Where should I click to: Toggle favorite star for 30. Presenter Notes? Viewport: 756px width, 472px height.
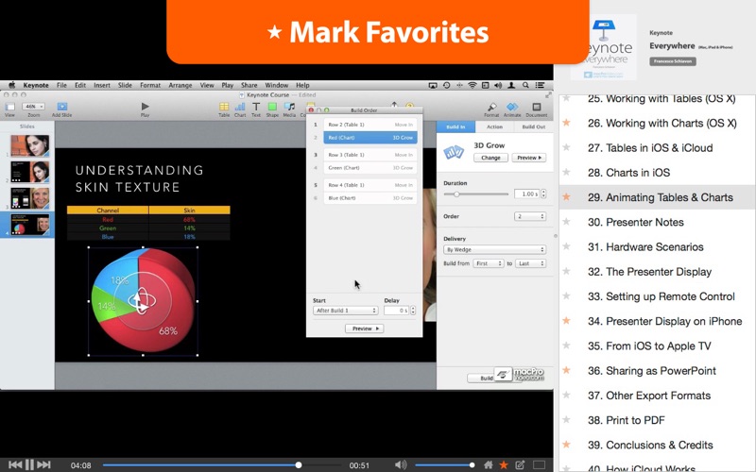pyautogui.click(x=567, y=222)
